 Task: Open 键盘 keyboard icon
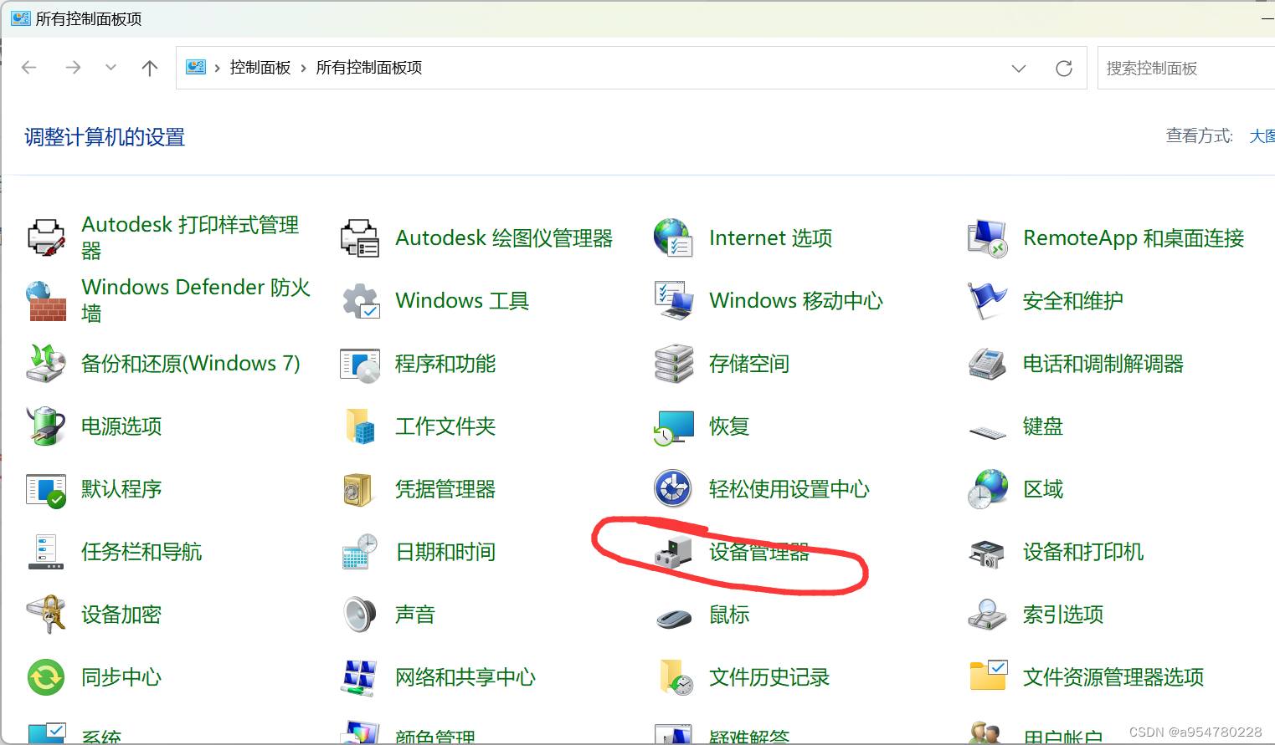pyautogui.click(x=988, y=431)
